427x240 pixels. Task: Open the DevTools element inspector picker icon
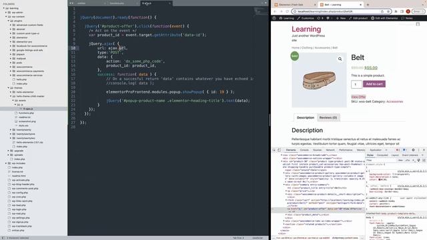[274, 150]
